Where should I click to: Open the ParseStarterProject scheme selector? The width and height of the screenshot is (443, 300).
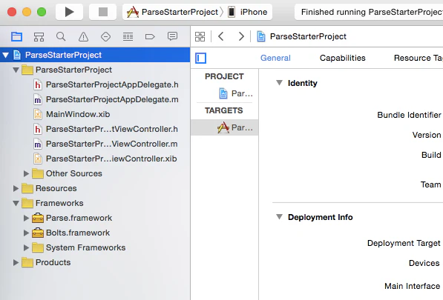pyautogui.click(x=173, y=12)
